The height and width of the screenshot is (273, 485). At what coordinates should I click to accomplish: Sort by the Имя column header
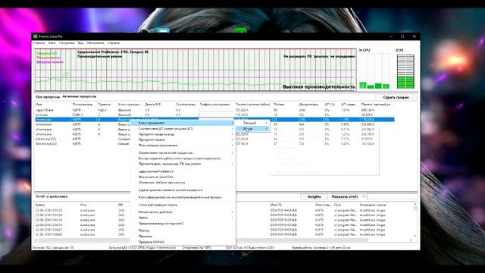39,105
